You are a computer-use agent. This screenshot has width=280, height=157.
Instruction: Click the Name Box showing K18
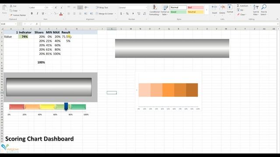(9, 24)
